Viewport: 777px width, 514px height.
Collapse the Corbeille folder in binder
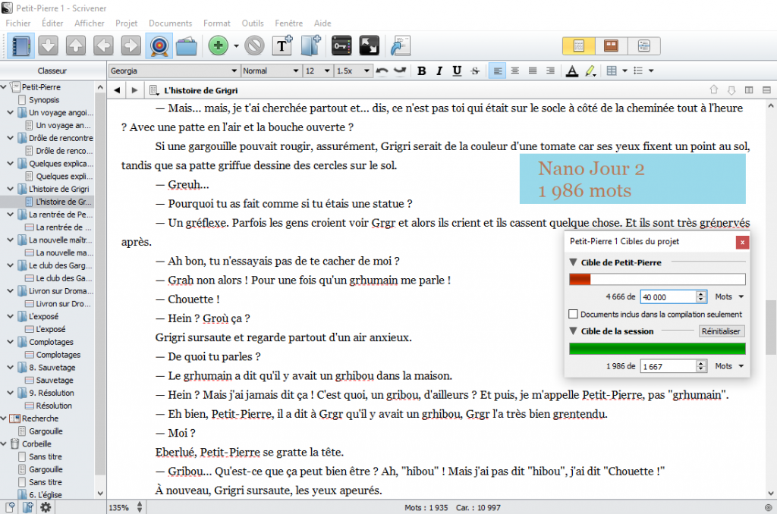[4, 443]
